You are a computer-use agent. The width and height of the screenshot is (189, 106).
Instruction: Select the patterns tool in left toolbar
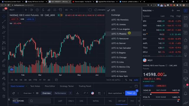pyautogui.click(x=4, y=43)
